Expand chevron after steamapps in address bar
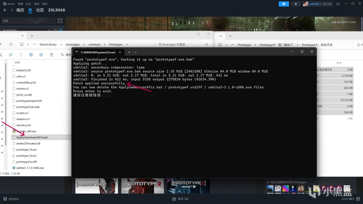This screenshot has width=363, height=204. 84,44
